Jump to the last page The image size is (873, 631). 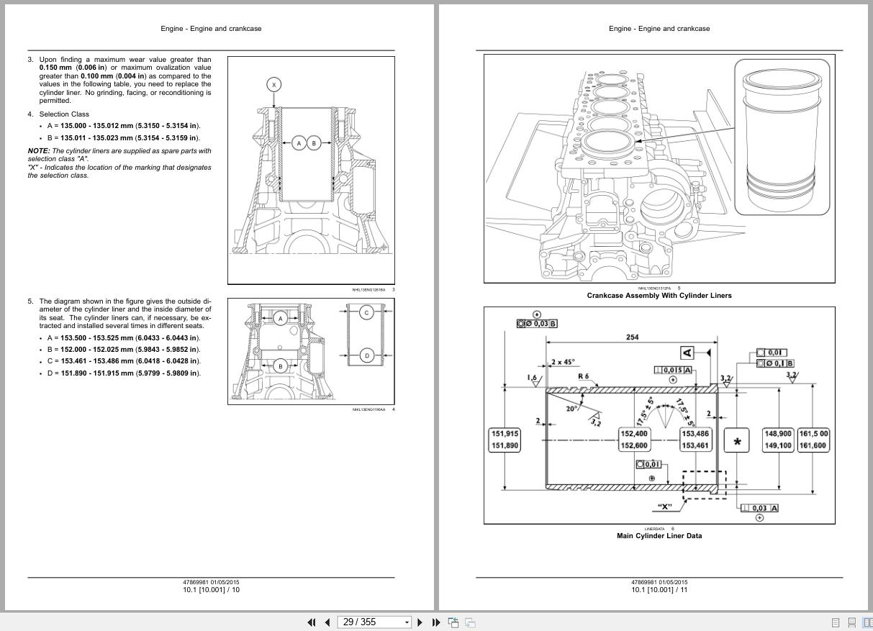(x=435, y=622)
